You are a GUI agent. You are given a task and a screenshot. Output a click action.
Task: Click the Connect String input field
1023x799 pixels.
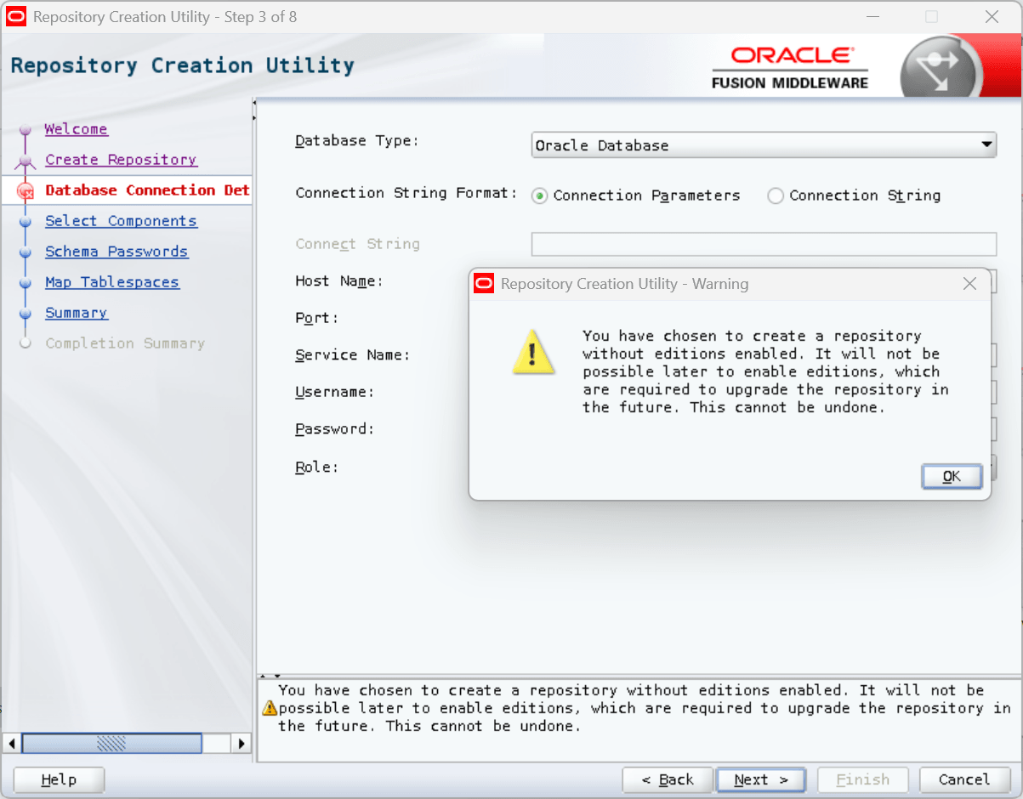coord(764,244)
